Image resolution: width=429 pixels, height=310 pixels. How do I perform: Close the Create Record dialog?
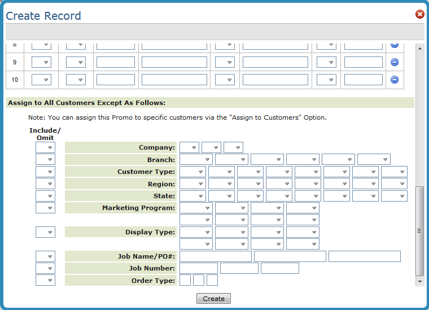pyautogui.click(x=419, y=14)
